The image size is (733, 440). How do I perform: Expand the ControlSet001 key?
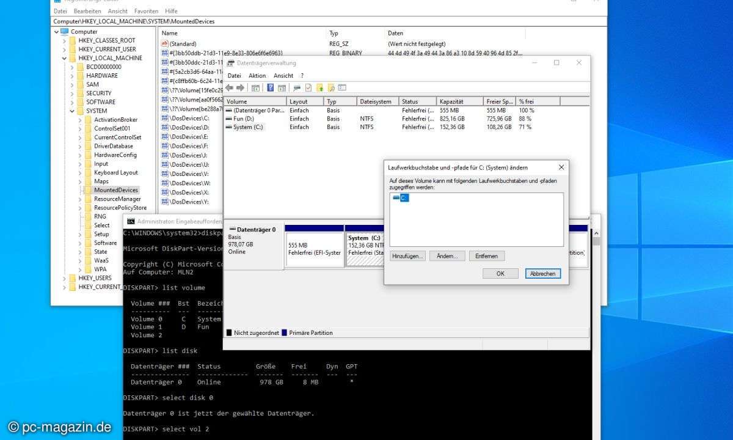tap(80, 128)
